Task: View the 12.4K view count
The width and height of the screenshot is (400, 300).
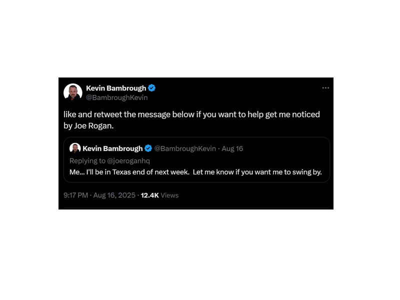Action: coord(149,195)
